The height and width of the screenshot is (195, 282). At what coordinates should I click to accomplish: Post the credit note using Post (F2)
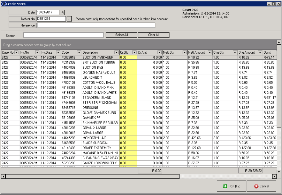click(231, 186)
